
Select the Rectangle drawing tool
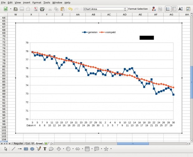pyautogui.click(x=26, y=149)
